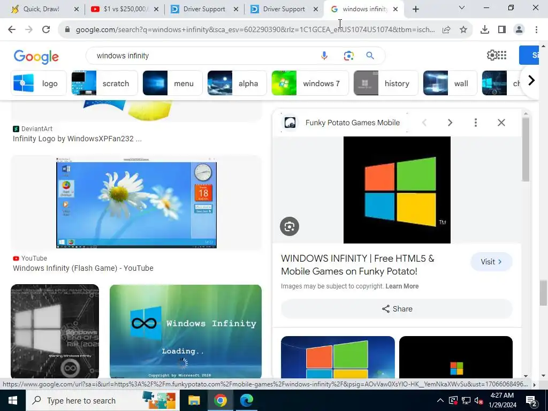Screen dimensions: 548x411
Task: Start voice search microphone
Action: pyautogui.click(x=324, y=56)
